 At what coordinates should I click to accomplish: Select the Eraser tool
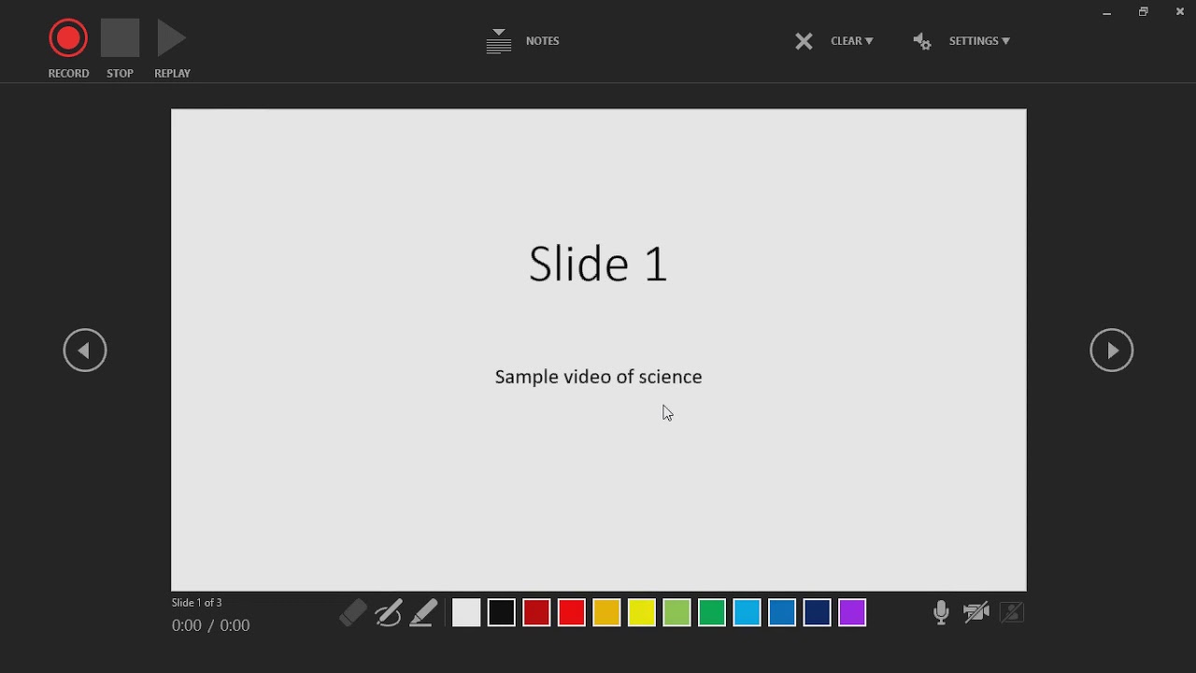353,613
